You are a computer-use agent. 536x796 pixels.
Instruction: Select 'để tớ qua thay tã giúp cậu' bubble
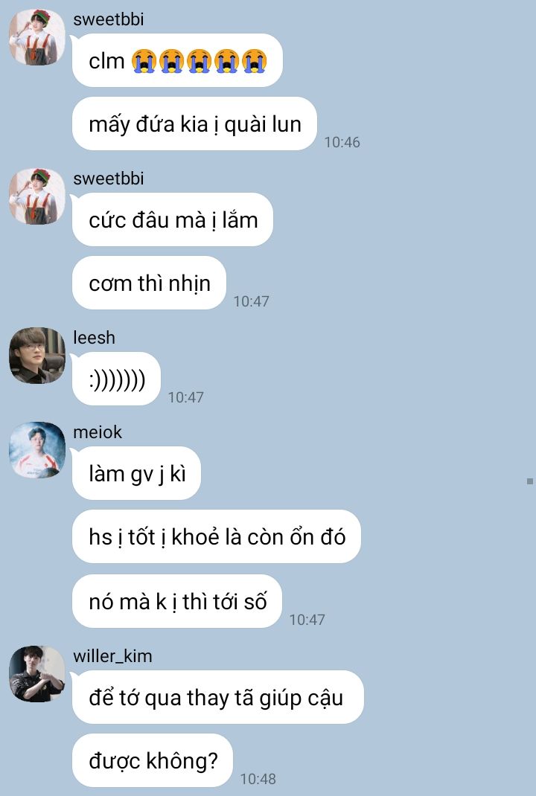[x=218, y=697]
